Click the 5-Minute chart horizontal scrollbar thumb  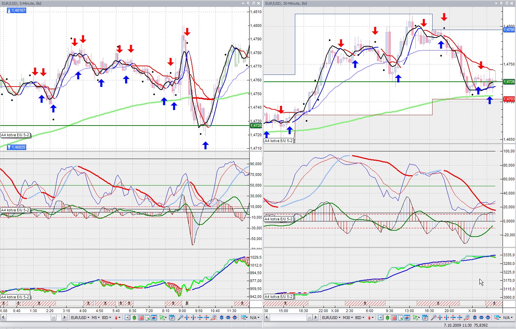(x=53, y=318)
